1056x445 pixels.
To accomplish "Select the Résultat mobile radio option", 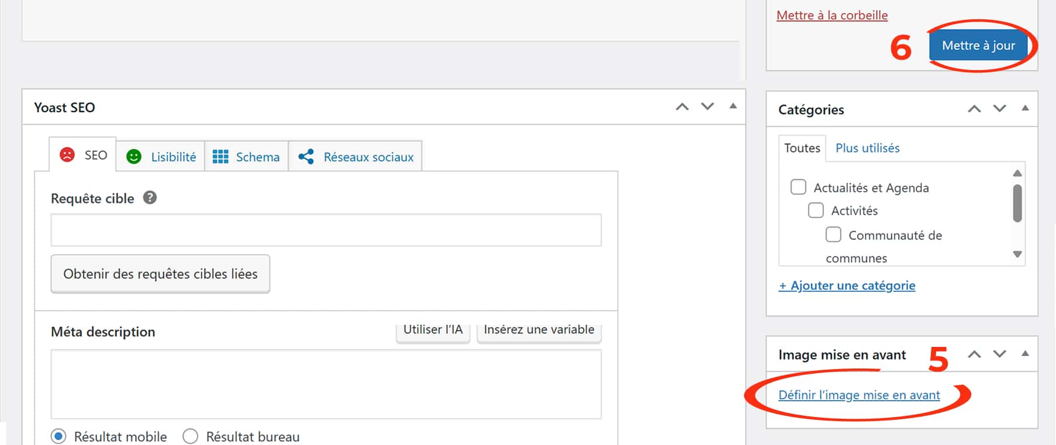I will click(58, 436).
